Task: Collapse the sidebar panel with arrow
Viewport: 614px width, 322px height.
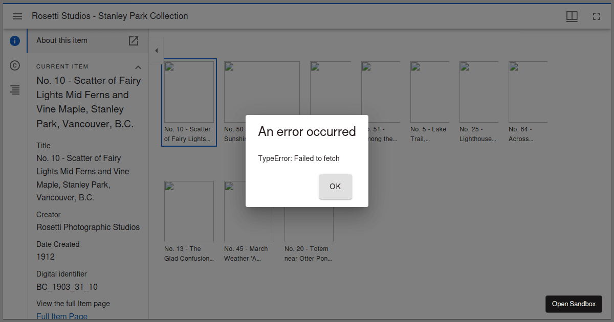Action: pyautogui.click(x=156, y=51)
